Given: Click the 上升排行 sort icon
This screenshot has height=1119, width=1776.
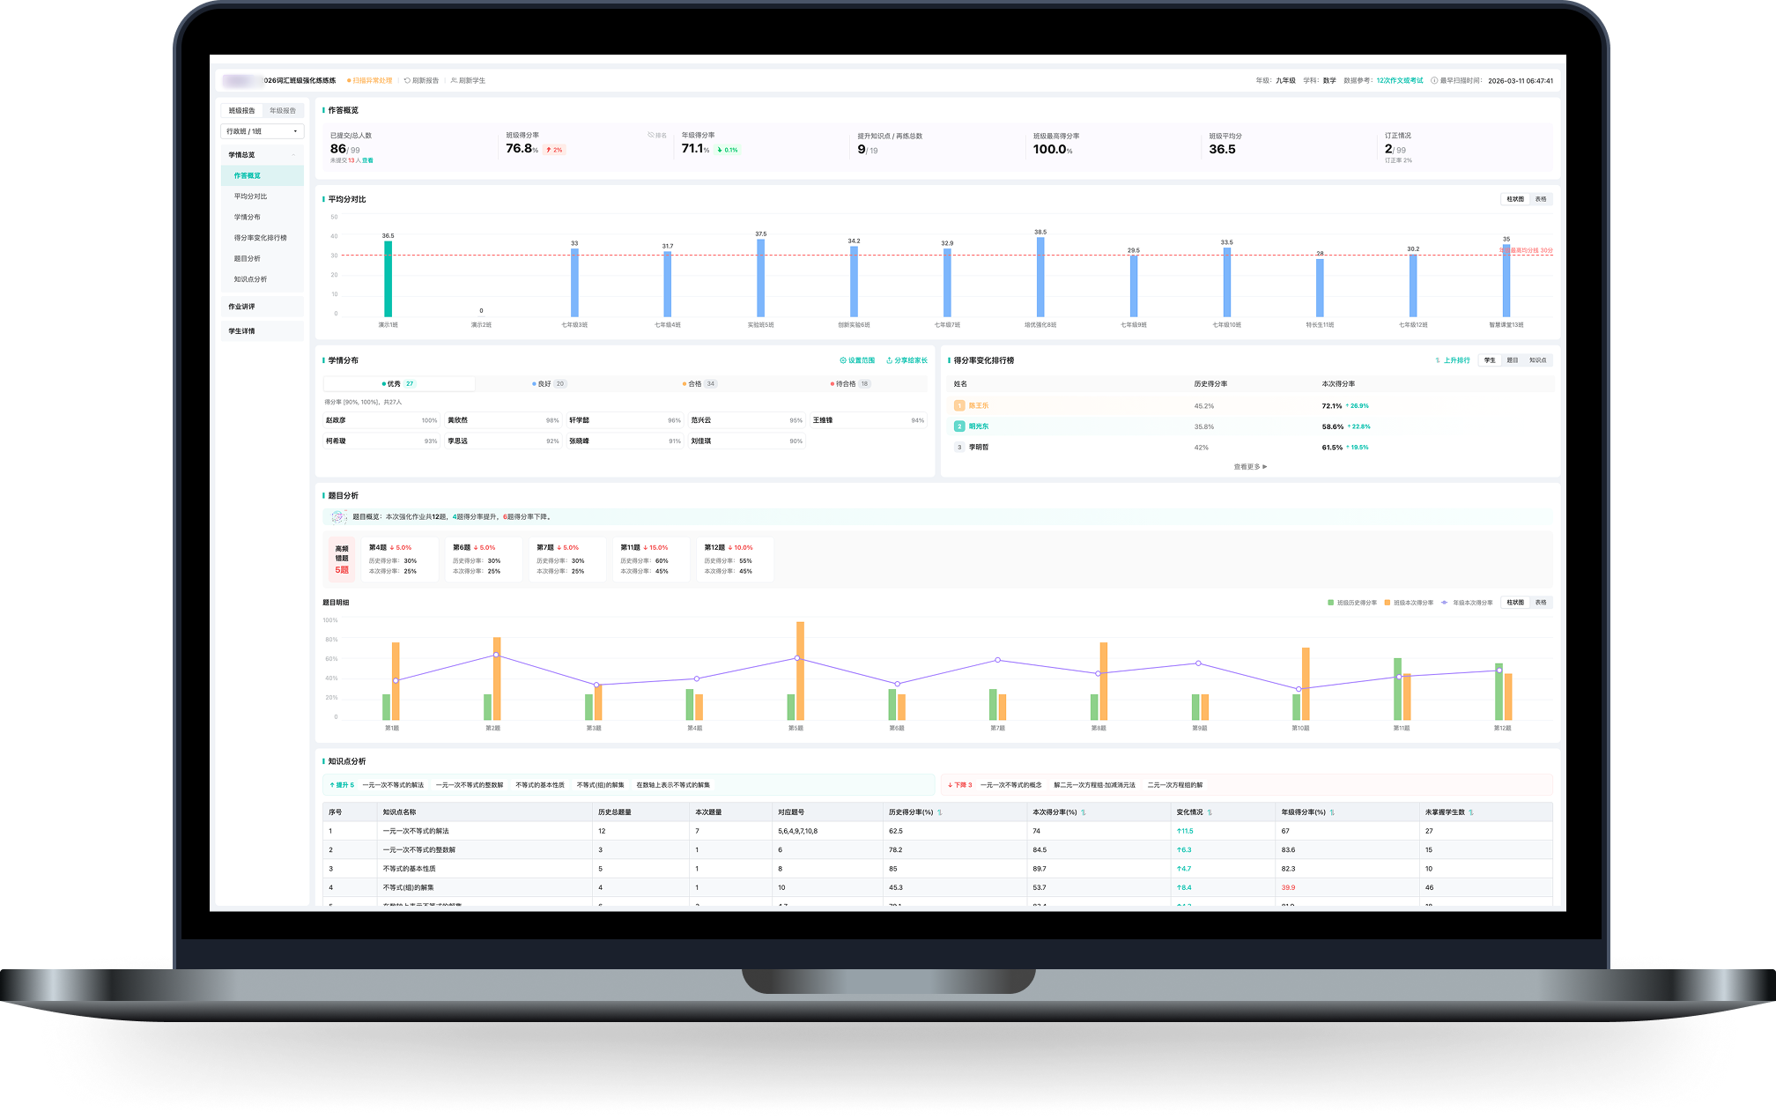Looking at the screenshot, I should click(x=1438, y=360).
